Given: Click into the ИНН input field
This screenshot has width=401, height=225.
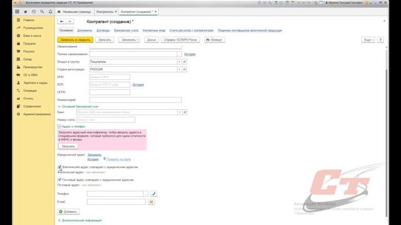Looking at the screenshot, I should pos(110,77).
